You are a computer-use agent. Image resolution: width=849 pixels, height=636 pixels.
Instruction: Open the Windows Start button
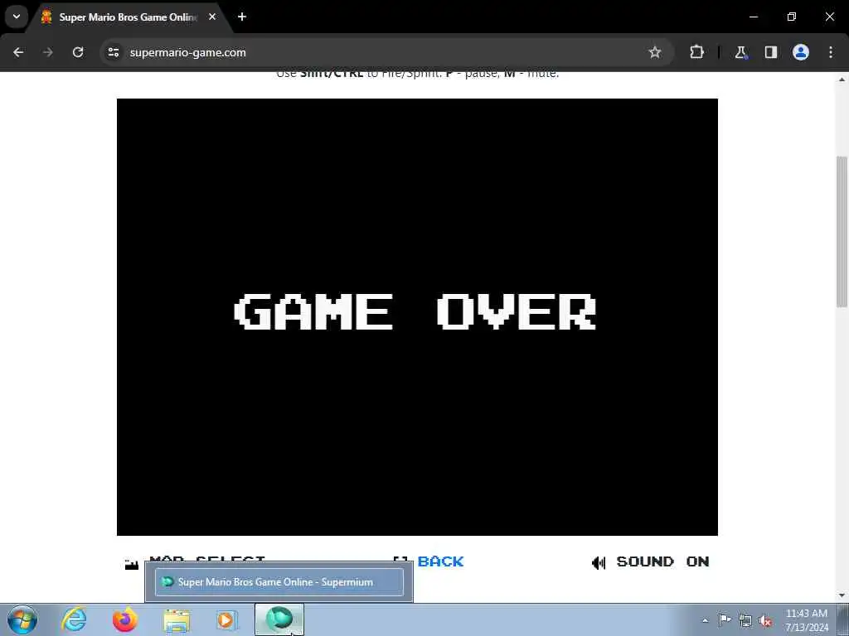click(x=22, y=619)
